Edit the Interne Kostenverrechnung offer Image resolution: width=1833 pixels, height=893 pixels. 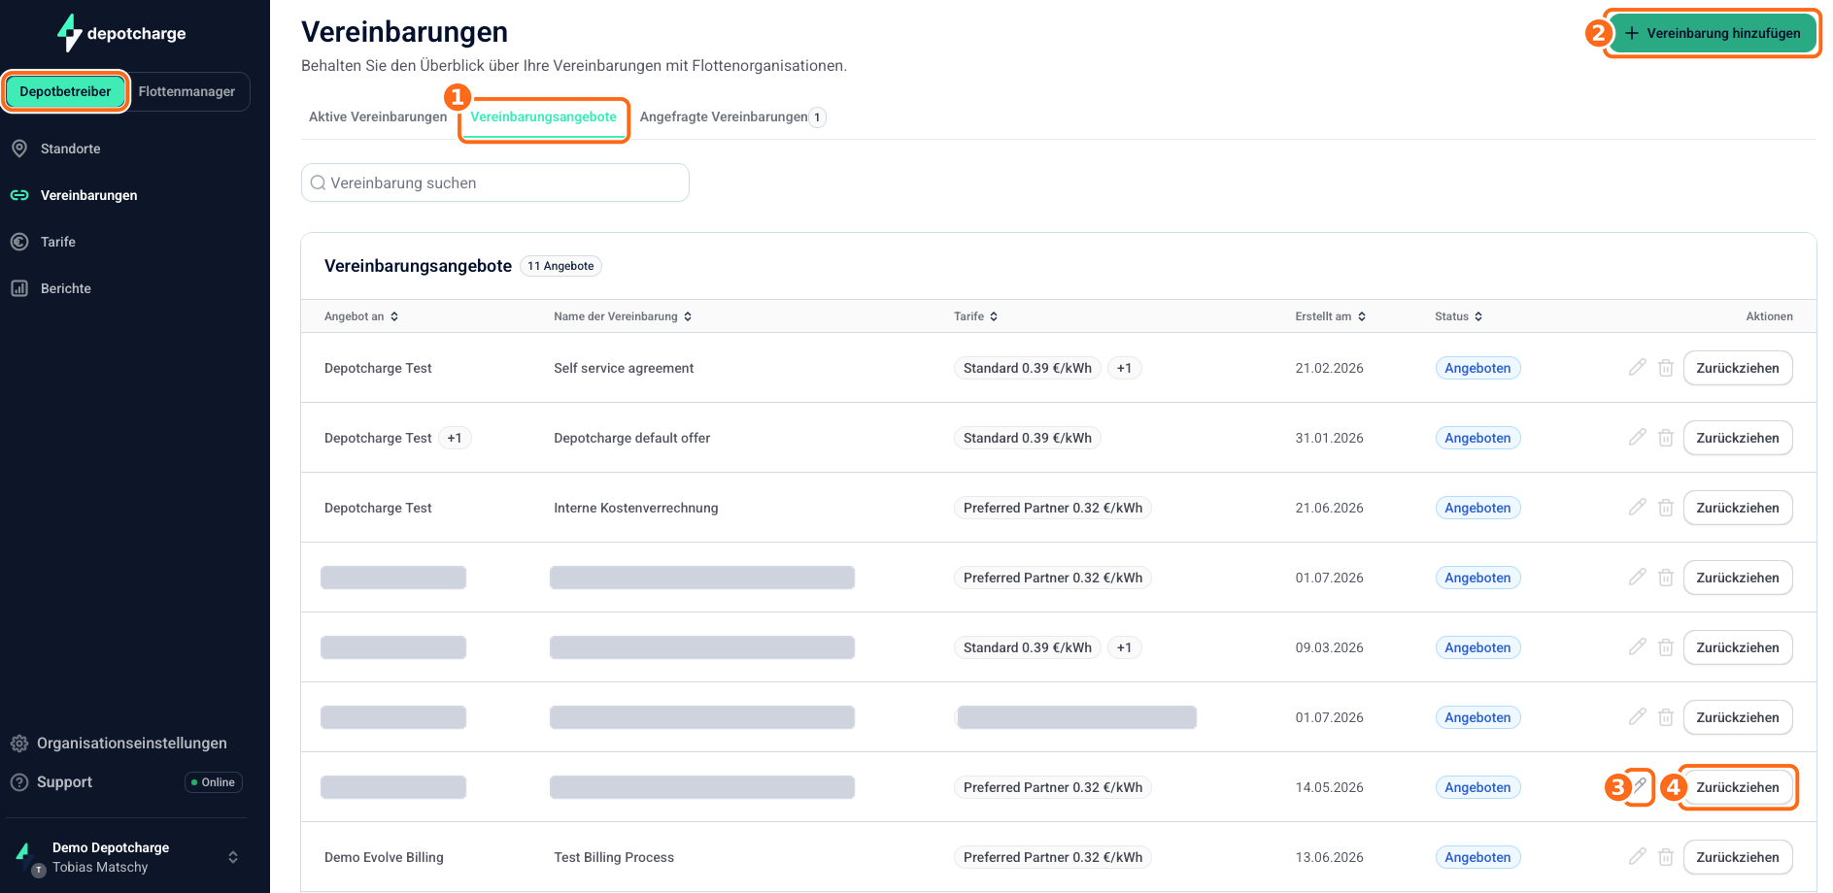(x=1638, y=508)
